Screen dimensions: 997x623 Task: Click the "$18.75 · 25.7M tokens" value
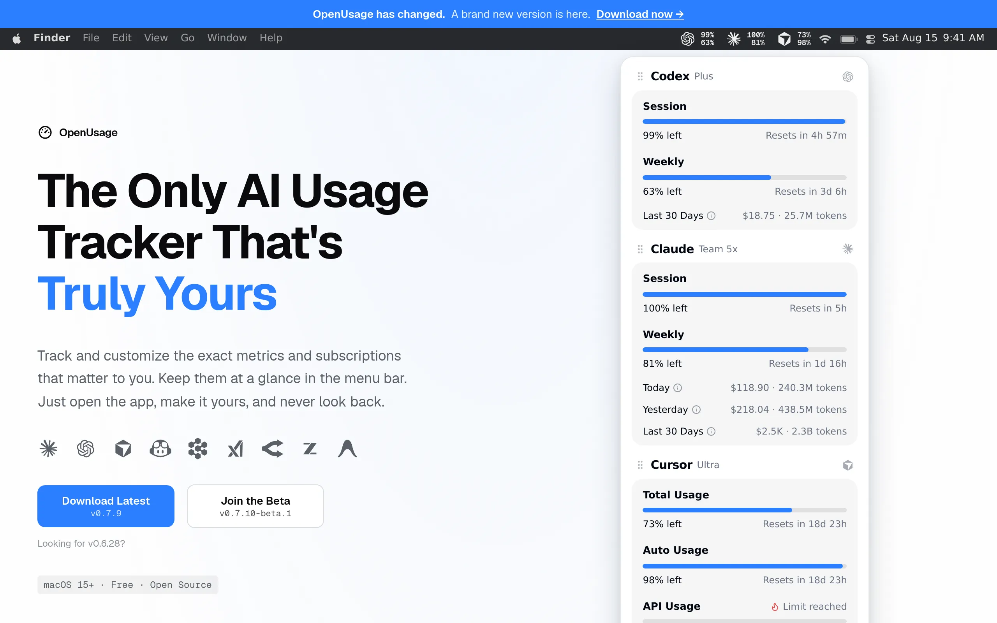794,215
